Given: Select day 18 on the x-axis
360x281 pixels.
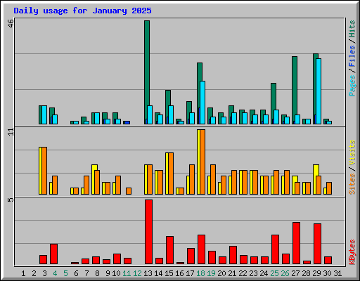Looking at the screenshot, I should pos(200,273).
